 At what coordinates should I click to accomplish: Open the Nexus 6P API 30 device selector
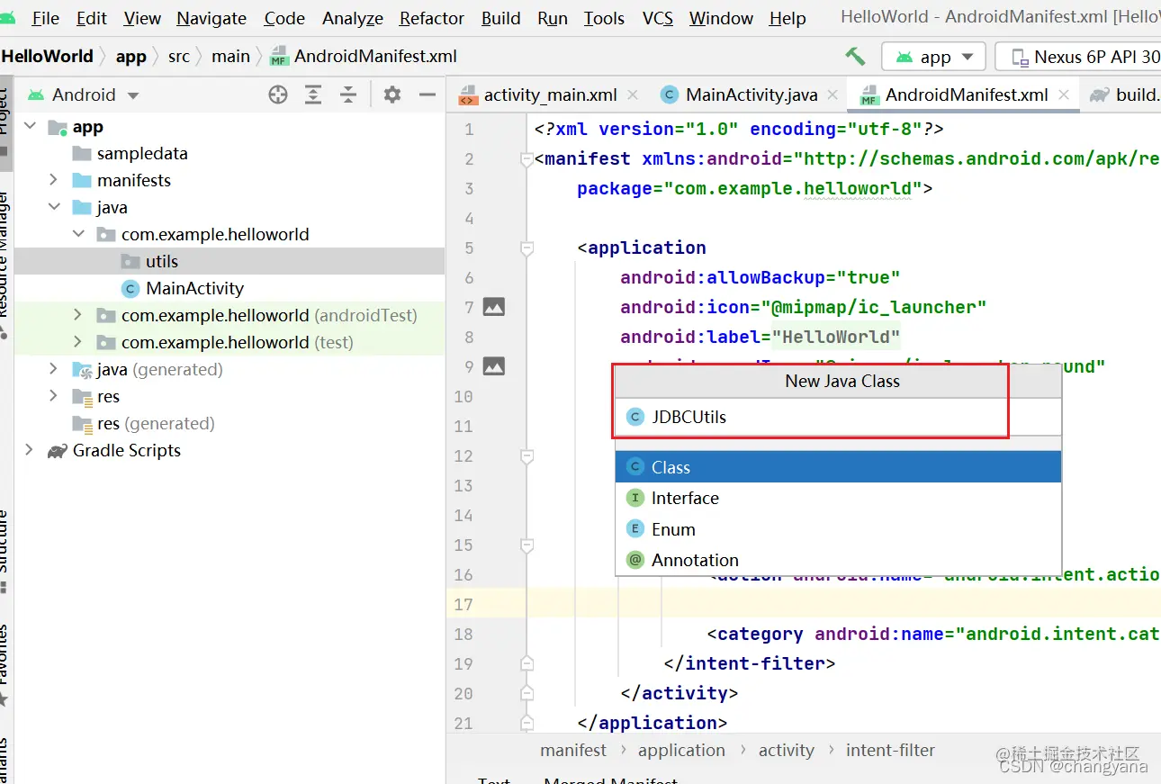[x=1078, y=57]
